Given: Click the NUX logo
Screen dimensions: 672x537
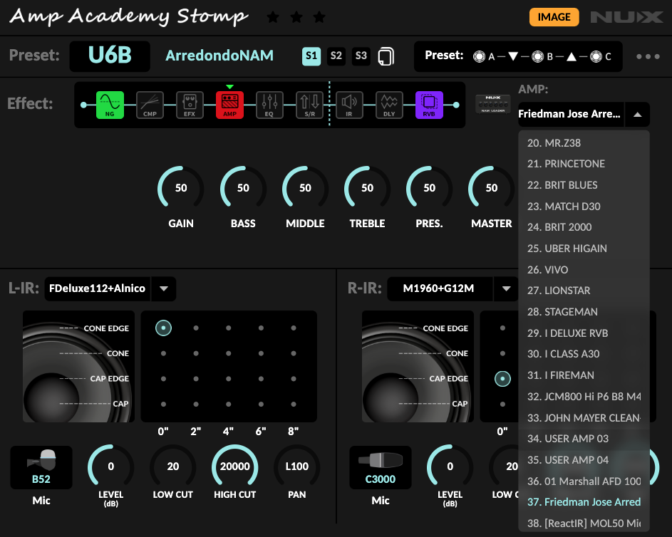Looking at the screenshot, I should 626,17.
